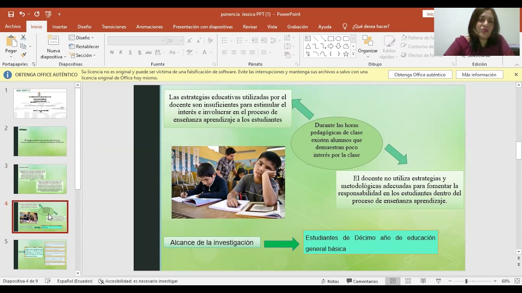Switch to the Diseño ribbon tab
Screen dimensions: 522x293
click(84, 26)
